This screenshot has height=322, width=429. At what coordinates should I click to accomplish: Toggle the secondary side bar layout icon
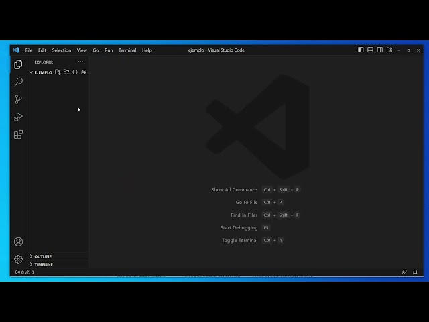380,50
